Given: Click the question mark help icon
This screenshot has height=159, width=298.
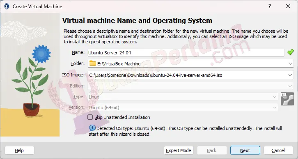Looking at the screenshot, I should point(270,6).
